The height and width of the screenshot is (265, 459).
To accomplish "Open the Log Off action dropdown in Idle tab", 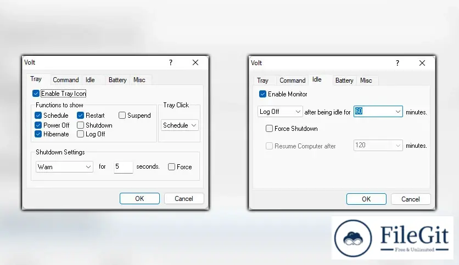I will click(x=280, y=112).
